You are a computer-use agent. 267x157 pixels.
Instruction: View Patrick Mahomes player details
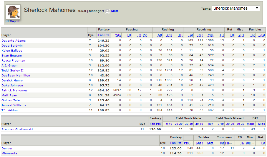point(14,91)
